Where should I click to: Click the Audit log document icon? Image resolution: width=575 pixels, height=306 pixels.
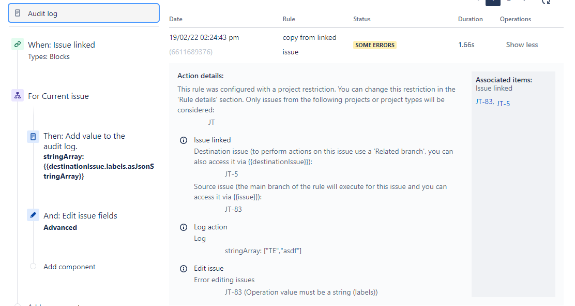tap(18, 13)
